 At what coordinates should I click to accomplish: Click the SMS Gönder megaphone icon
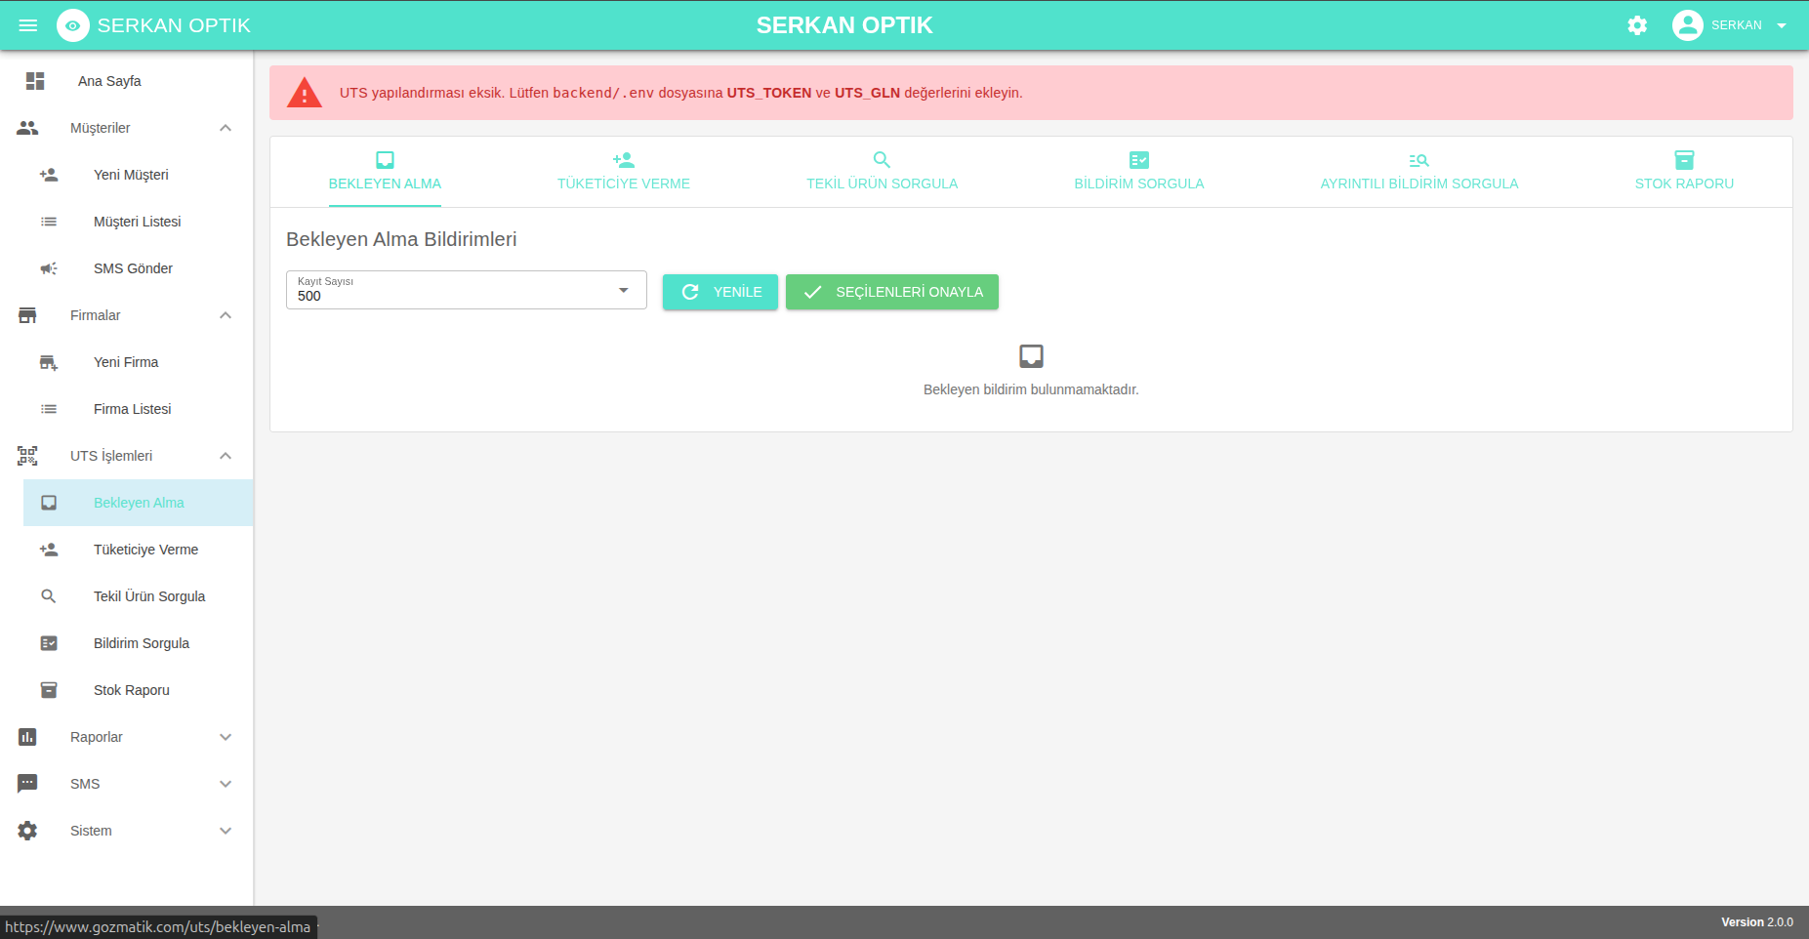point(49,268)
